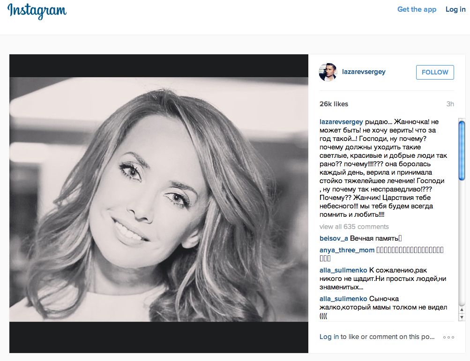470x361 pixels.
Task: Click Log in at top right
Action: 455,9
